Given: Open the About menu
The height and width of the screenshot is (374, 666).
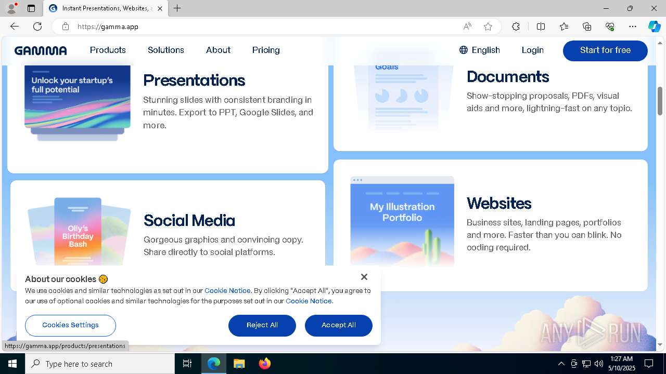Looking at the screenshot, I should coord(218,50).
